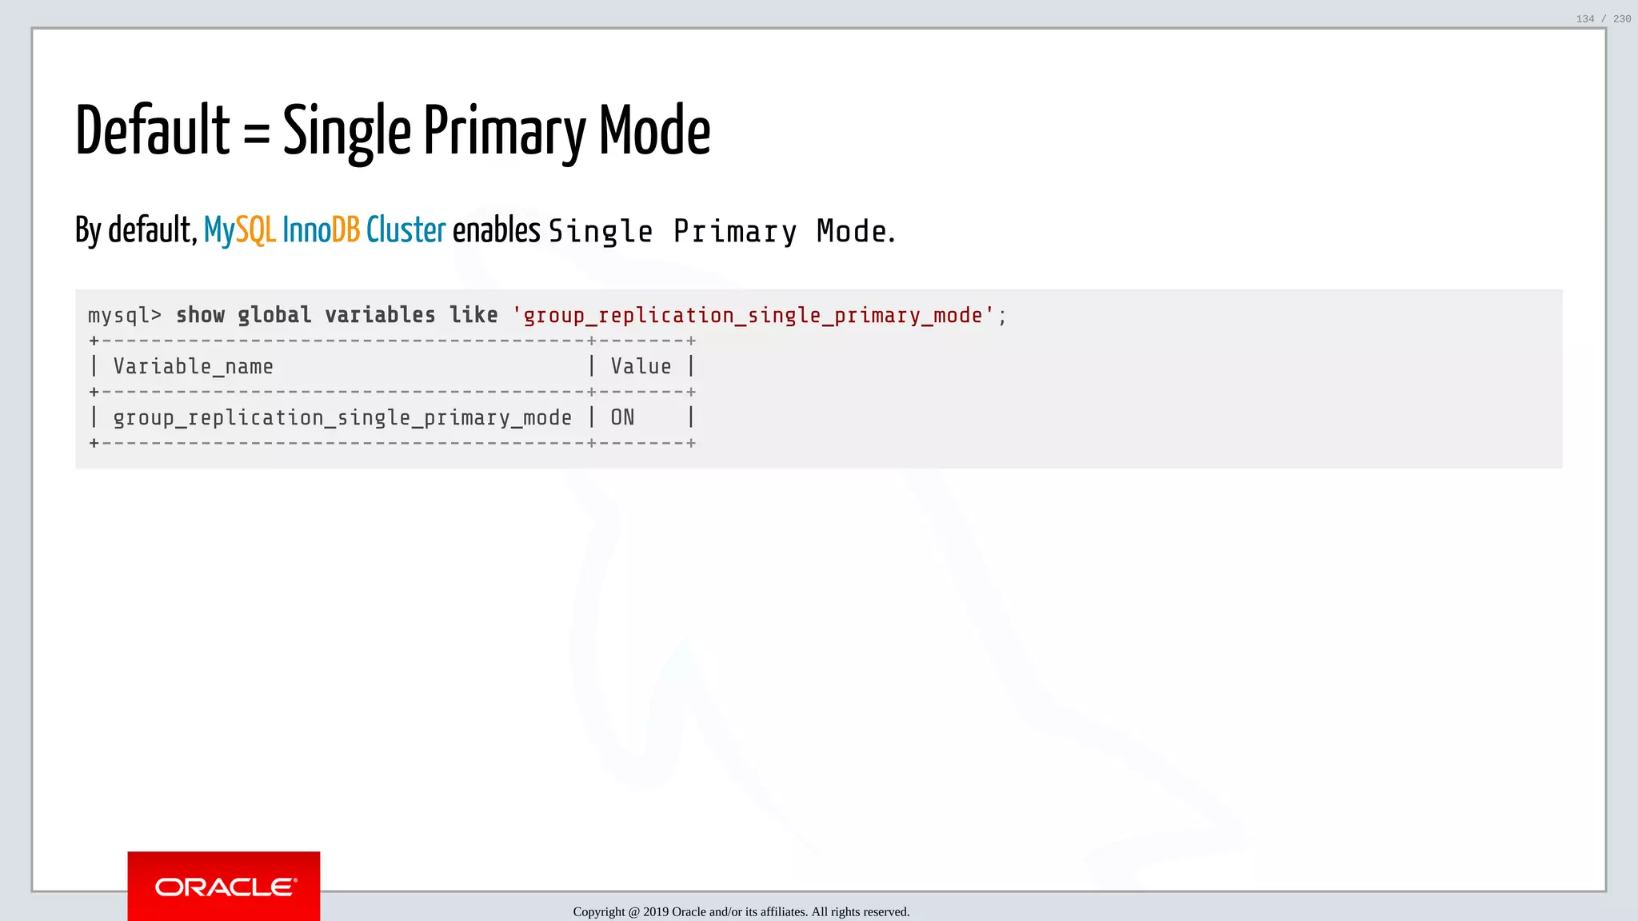Click the slide number '134 / 230'
Screen dimensions: 1638x921
pyautogui.click(x=1604, y=18)
